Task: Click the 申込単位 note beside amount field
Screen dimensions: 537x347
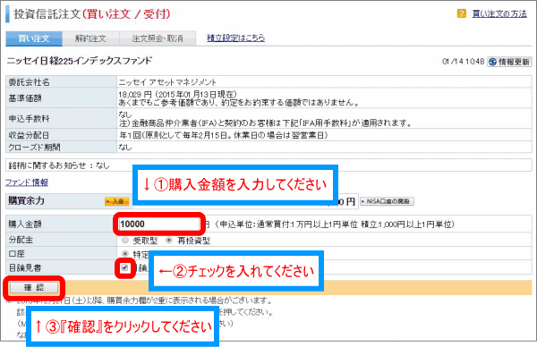Action: [335, 224]
